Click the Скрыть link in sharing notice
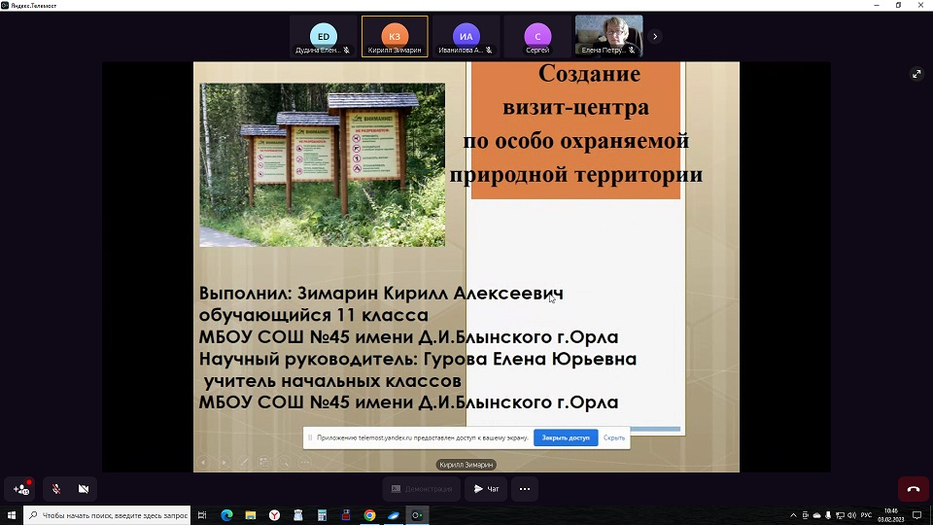 coord(614,437)
